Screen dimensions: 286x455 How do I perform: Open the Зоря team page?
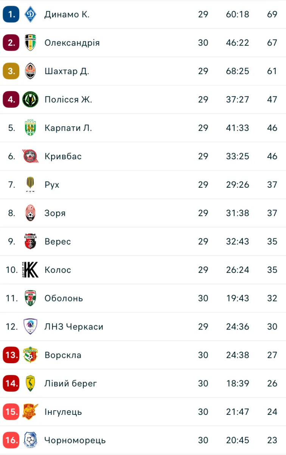coord(55,213)
